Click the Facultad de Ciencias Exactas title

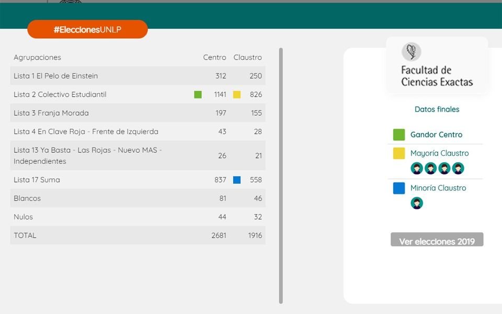pos(437,76)
